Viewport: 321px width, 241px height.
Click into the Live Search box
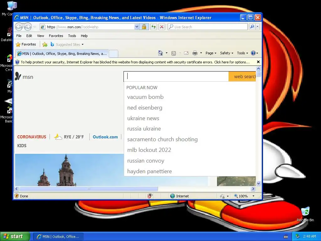(x=208, y=27)
